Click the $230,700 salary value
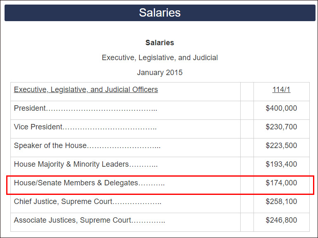 pyautogui.click(x=281, y=127)
